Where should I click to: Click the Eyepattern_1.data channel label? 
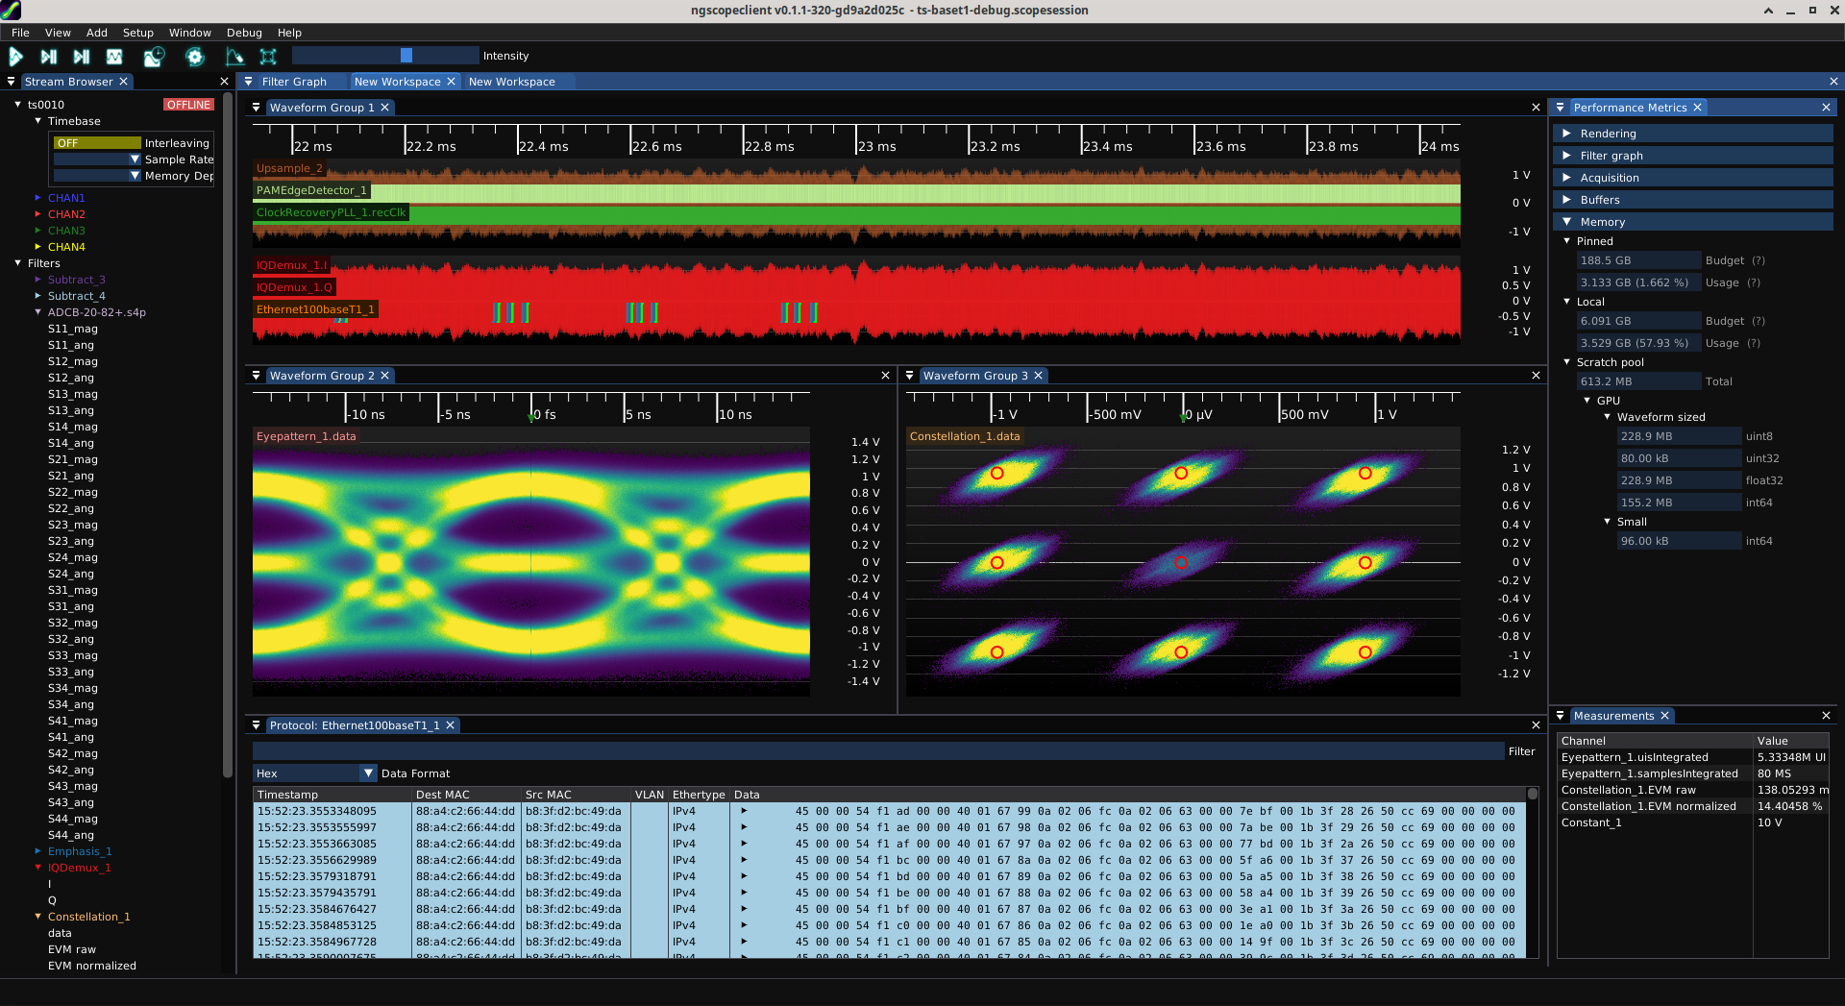point(306,436)
